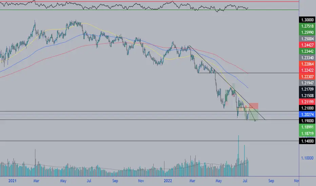
Task: Click the red 1.22307 price label
Action: [x=307, y=77]
